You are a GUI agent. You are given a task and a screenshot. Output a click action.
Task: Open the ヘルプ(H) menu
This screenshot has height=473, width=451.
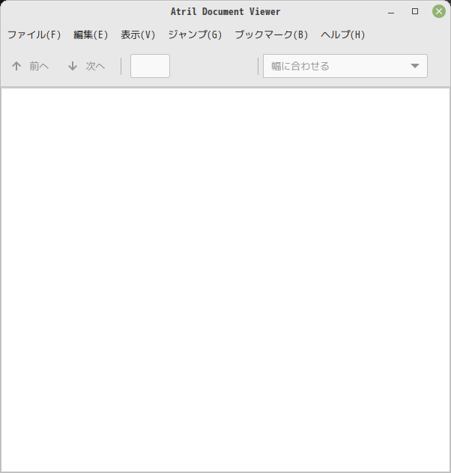[x=343, y=34]
